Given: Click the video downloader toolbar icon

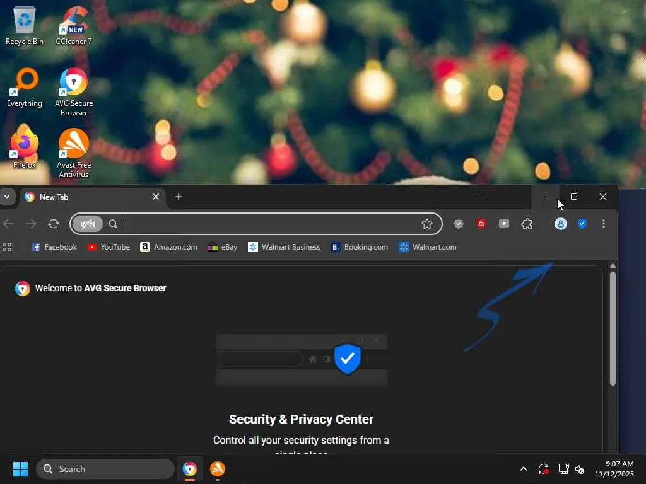Looking at the screenshot, I should click(504, 224).
